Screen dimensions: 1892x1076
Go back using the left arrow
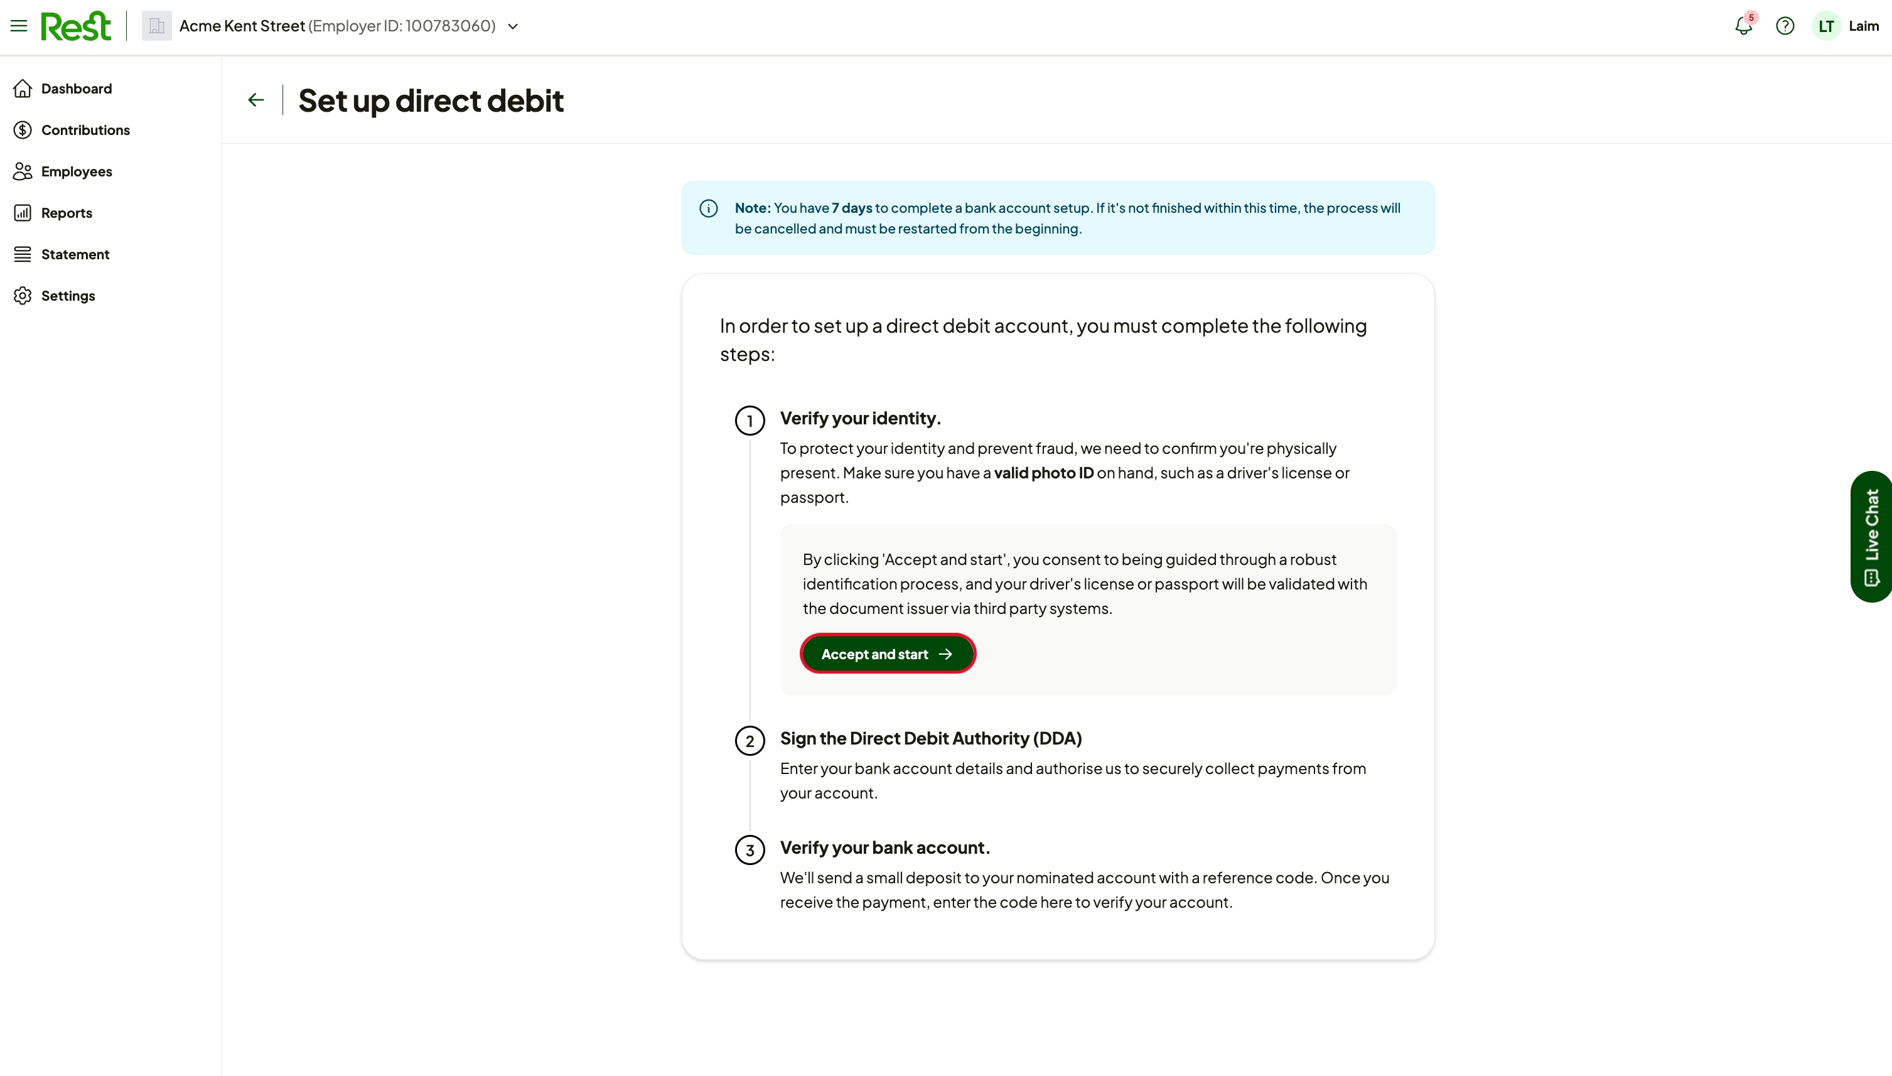pyautogui.click(x=255, y=100)
